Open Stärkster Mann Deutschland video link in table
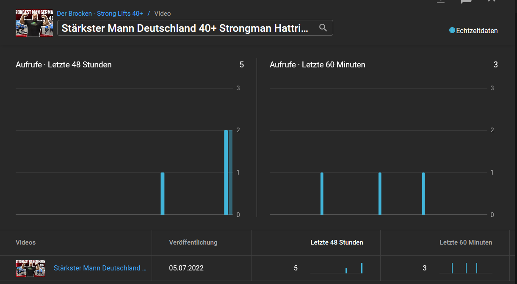The height and width of the screenshot is (284, 517). coord(100,268)
